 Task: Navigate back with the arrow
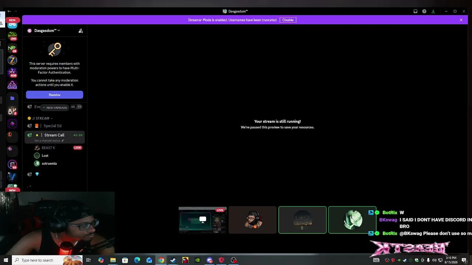[9, 11]
